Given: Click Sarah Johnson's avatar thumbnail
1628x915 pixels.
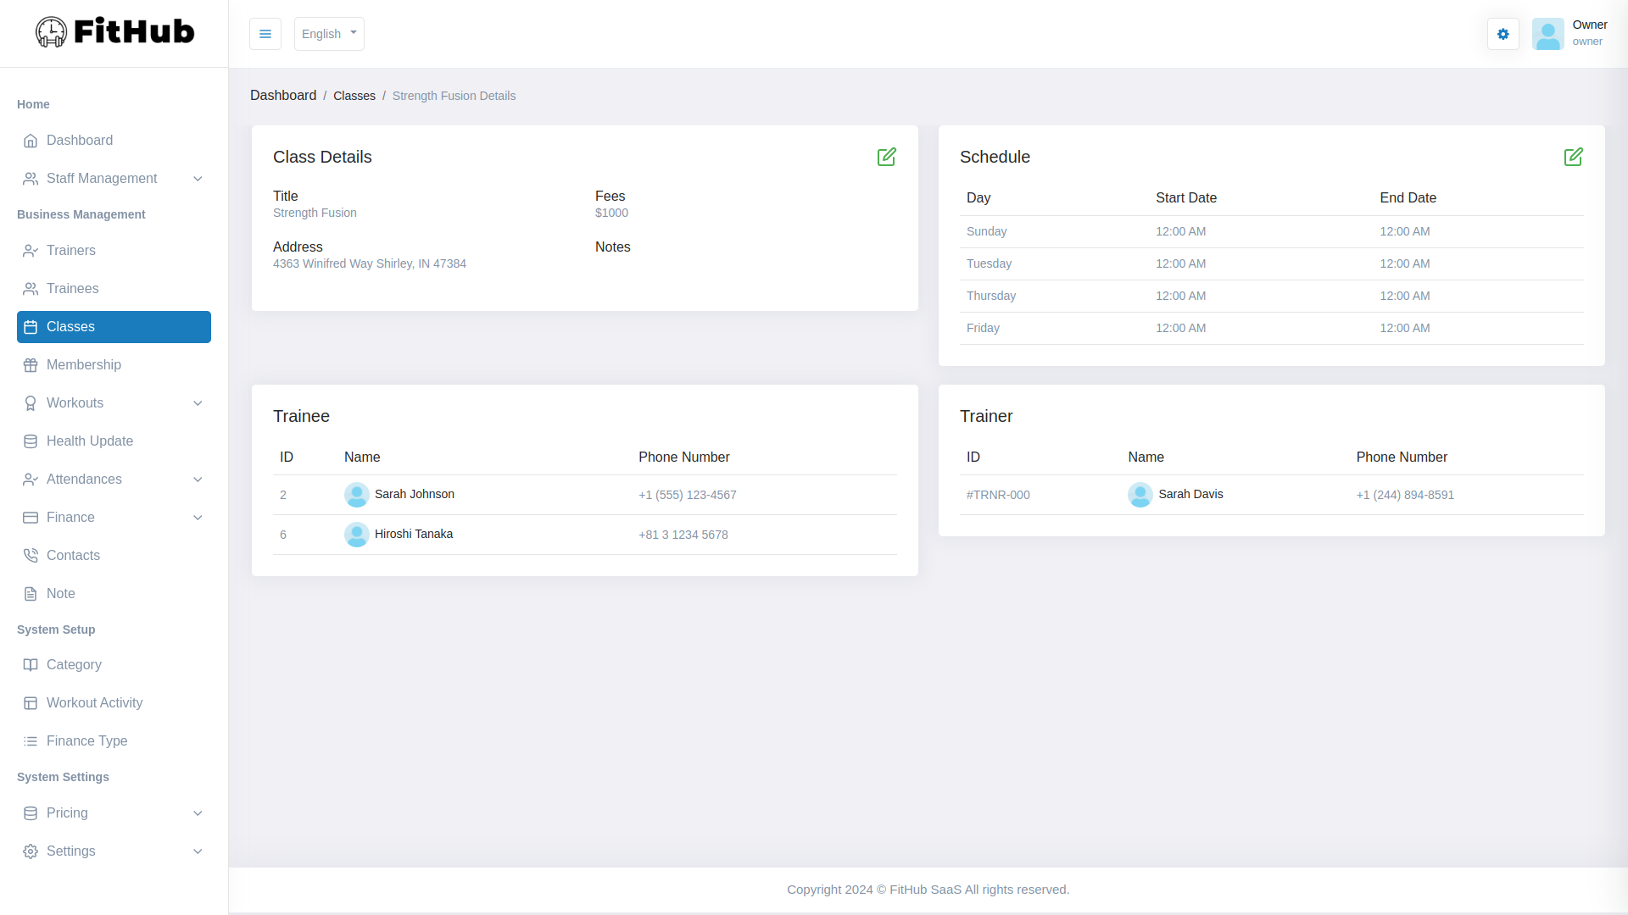Looking at the screenshot, I should point(357,495).
